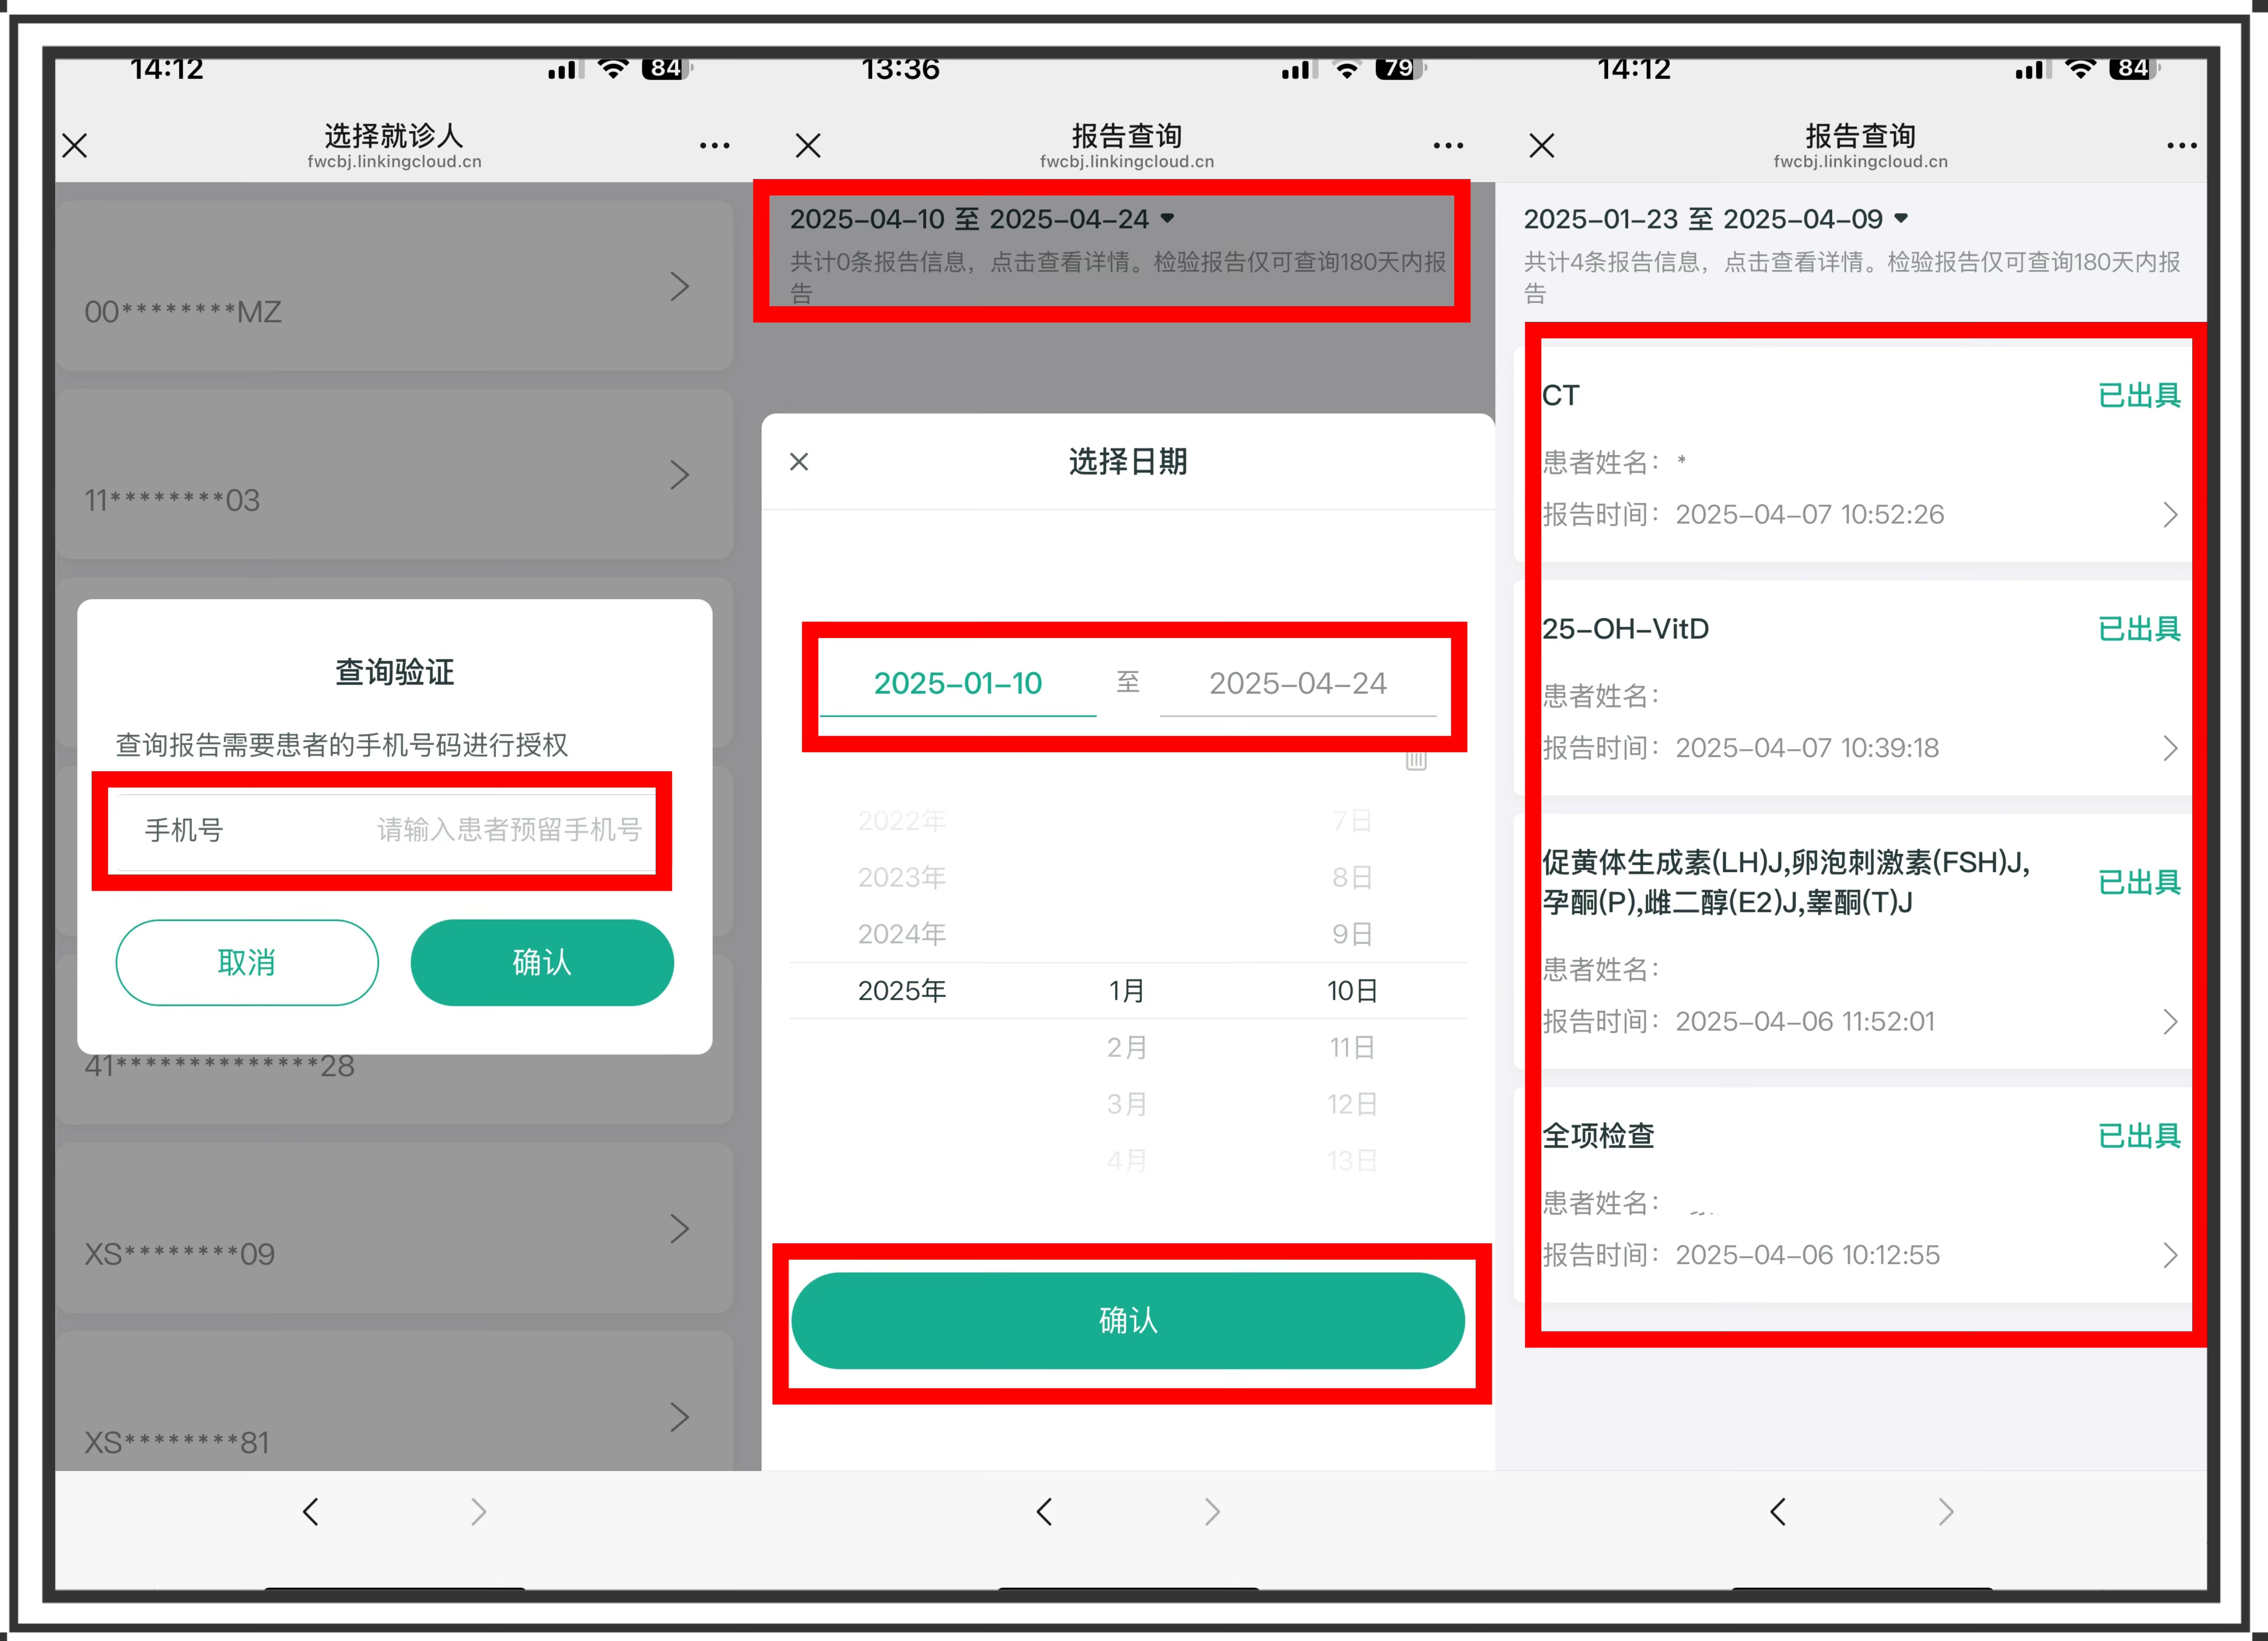Select end date field 2025-04-24
The image size is (2268, 1641).
1298,684
